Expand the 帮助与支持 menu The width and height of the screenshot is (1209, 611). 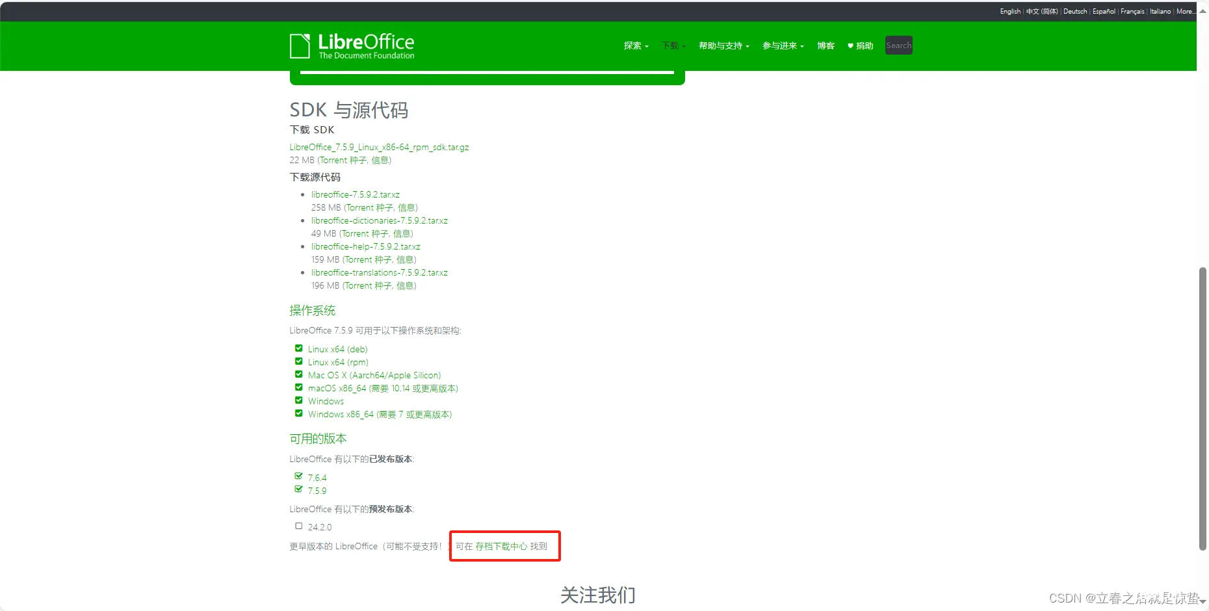(x=724, y=45)
